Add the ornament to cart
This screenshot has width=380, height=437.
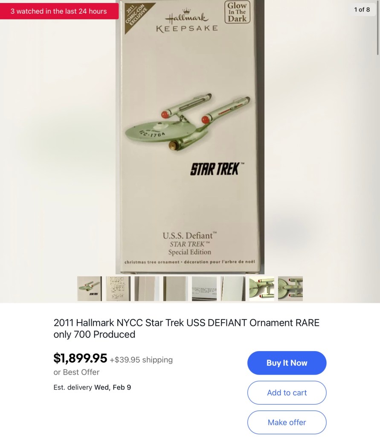(x=287, y=393)
